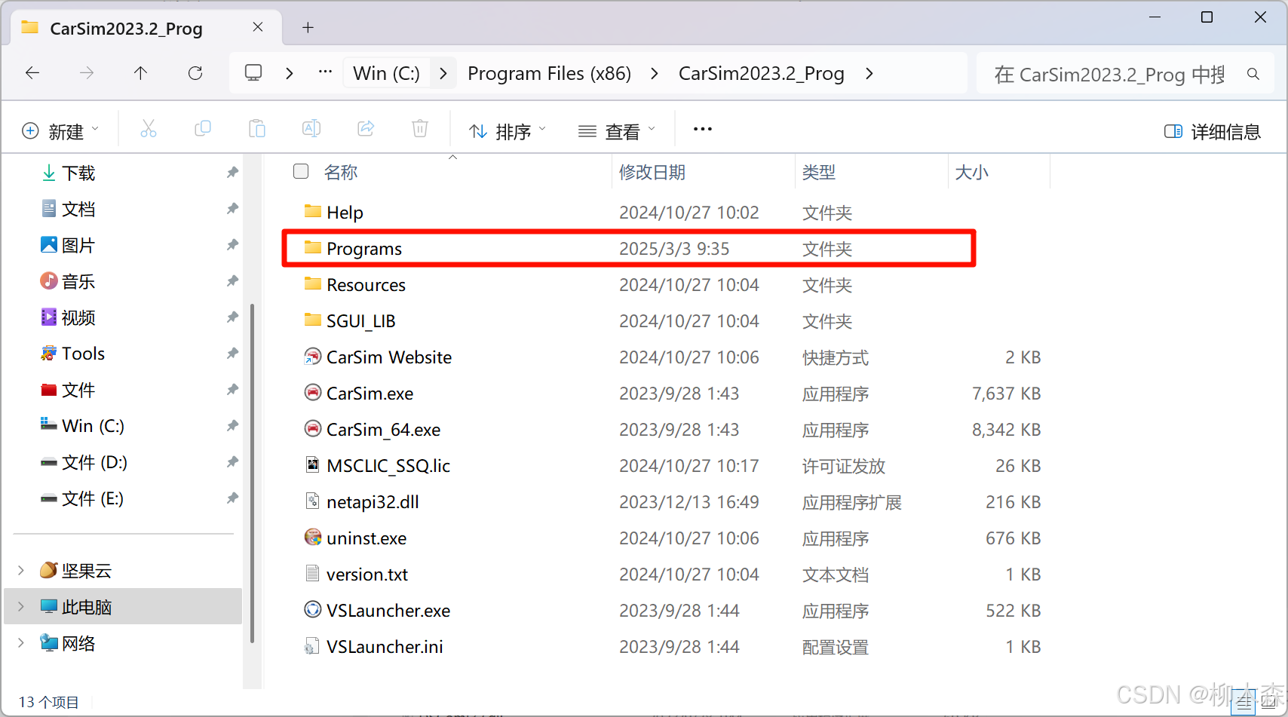Click the netapi32.dll file icon
This screenshot has height=717, width=1288.
click(312, 501)
